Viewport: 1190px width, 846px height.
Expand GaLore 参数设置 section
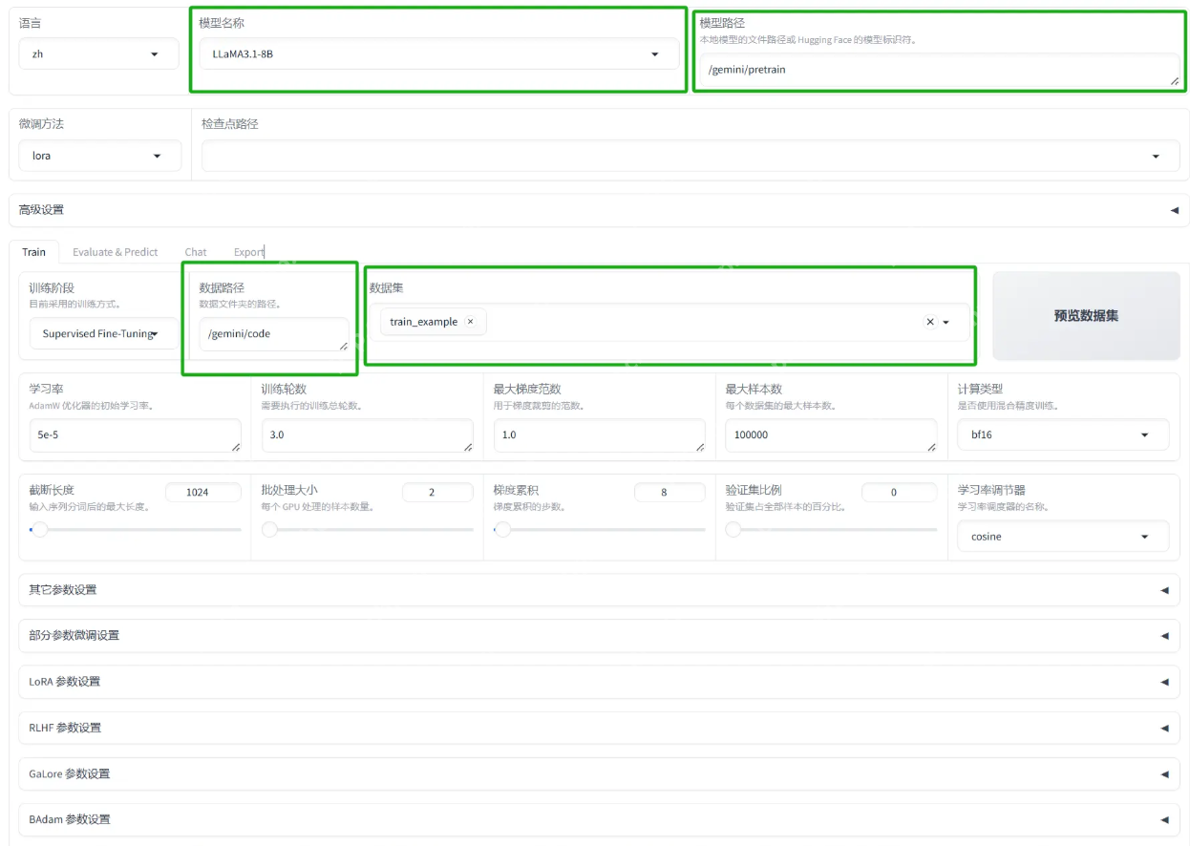599,773
